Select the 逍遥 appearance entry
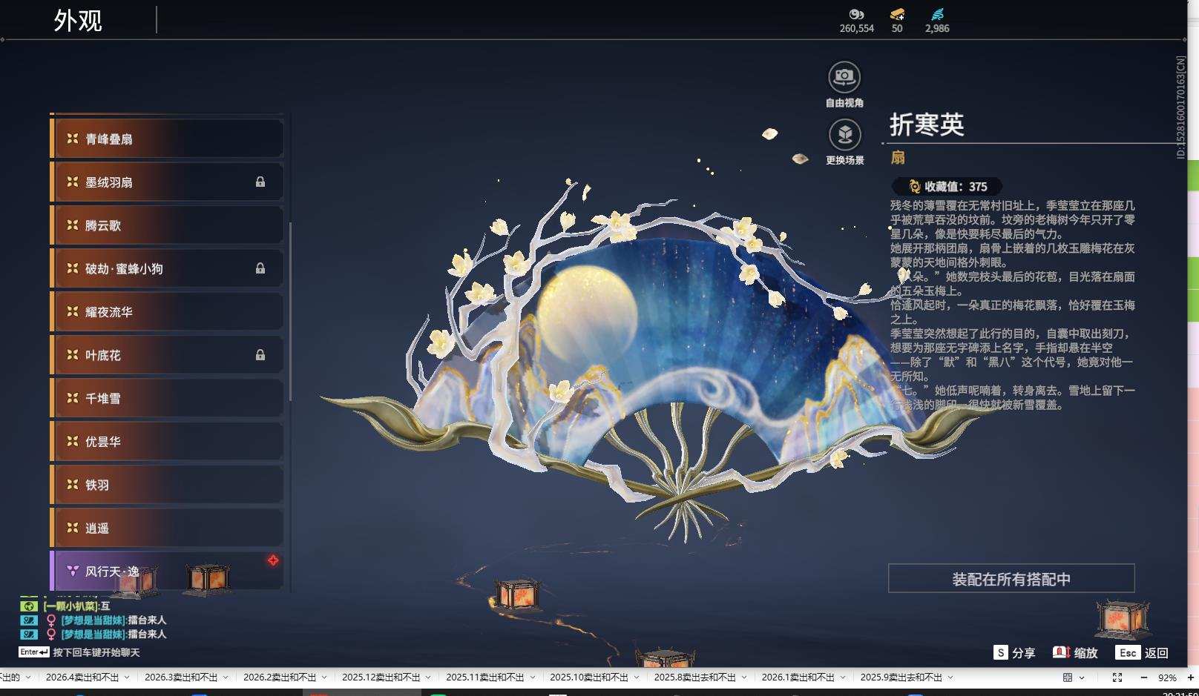 click(167, 528)
